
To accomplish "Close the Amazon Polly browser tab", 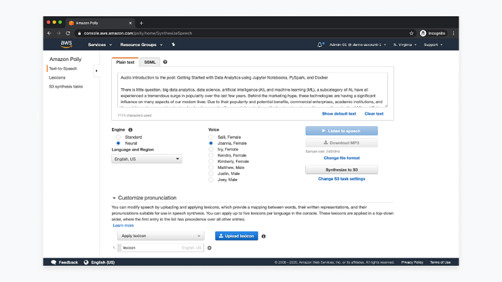I will click(x=130, y=23).
